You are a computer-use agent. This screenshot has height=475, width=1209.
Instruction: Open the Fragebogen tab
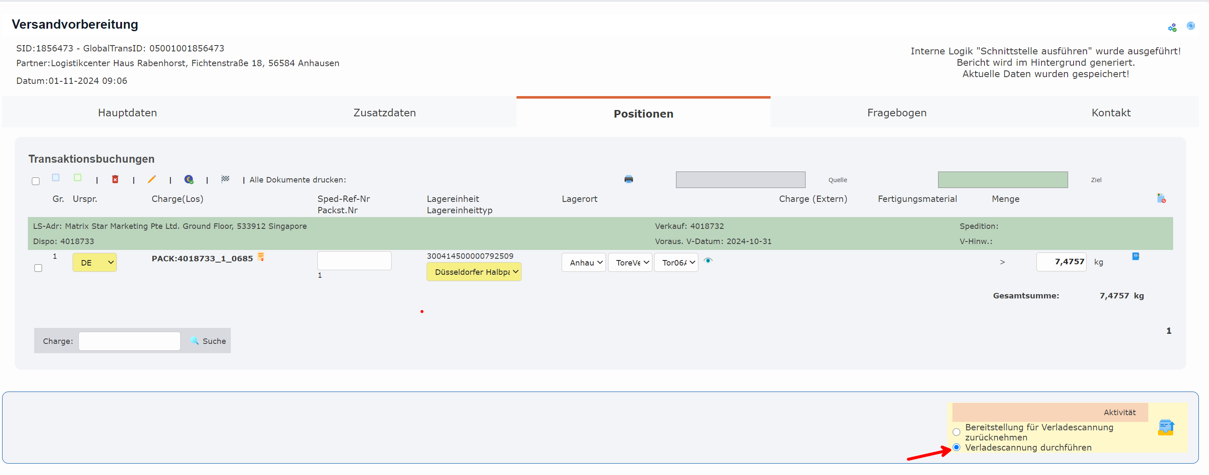(896, 113)
